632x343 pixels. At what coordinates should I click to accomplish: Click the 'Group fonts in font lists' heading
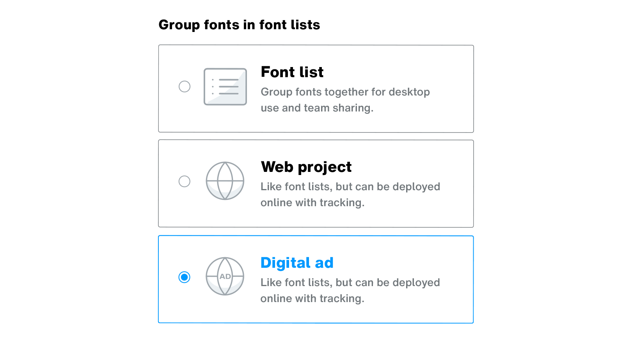(239, 25)
